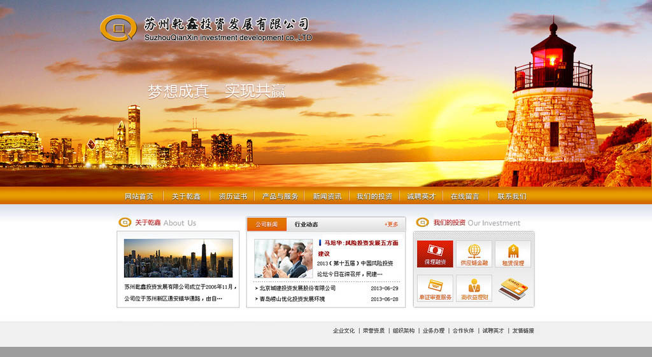Open footer link 合作伙伴

click(x=464, y=330)
